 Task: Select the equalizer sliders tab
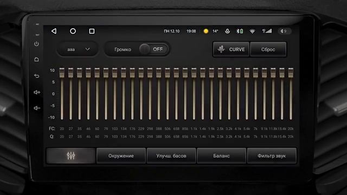(71, 156)
